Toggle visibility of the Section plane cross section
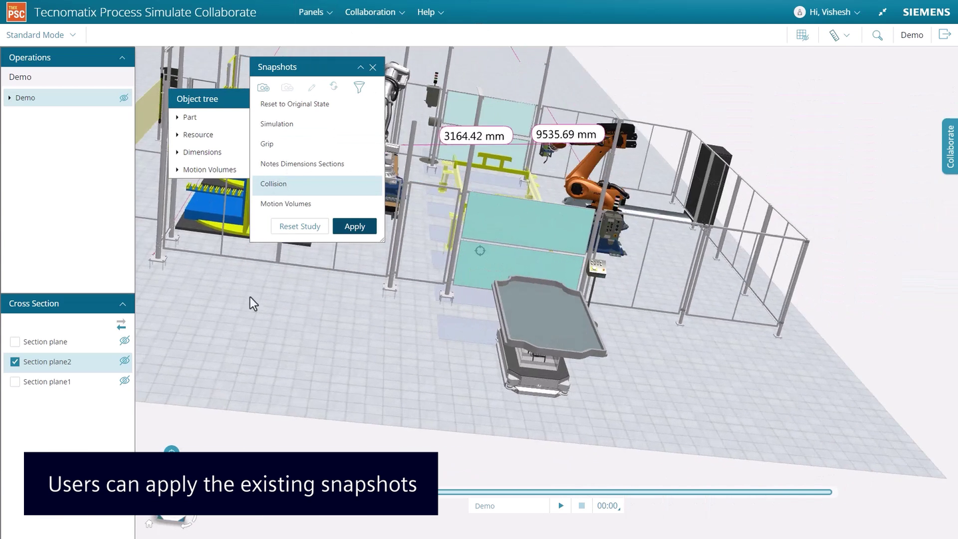Viewport: 958px width, 539px height. coord(124,341)
